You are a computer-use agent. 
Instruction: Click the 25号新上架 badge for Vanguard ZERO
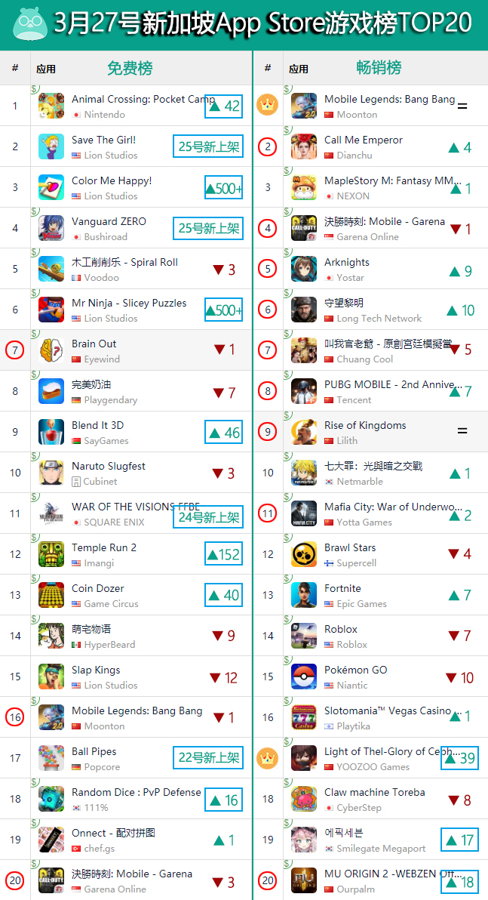coord(208,229)
